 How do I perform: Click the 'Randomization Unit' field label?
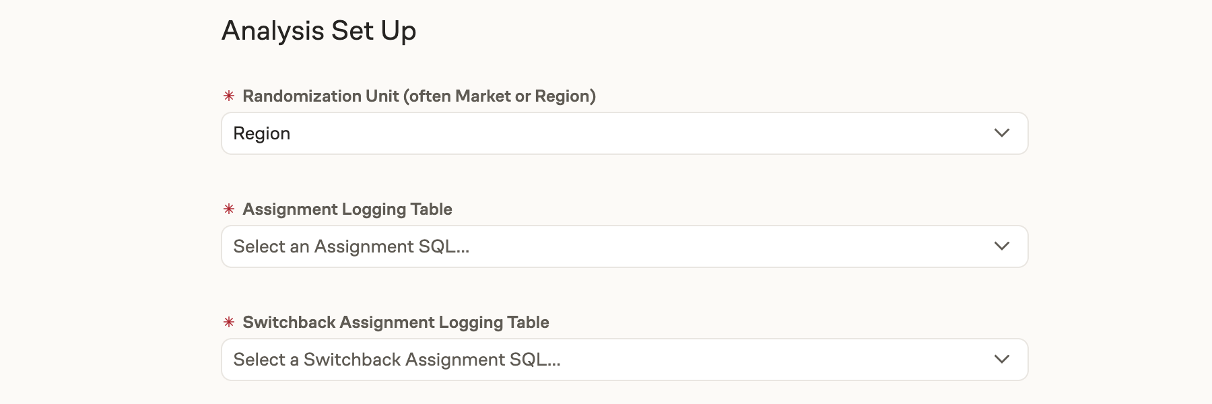coord(321,96)
